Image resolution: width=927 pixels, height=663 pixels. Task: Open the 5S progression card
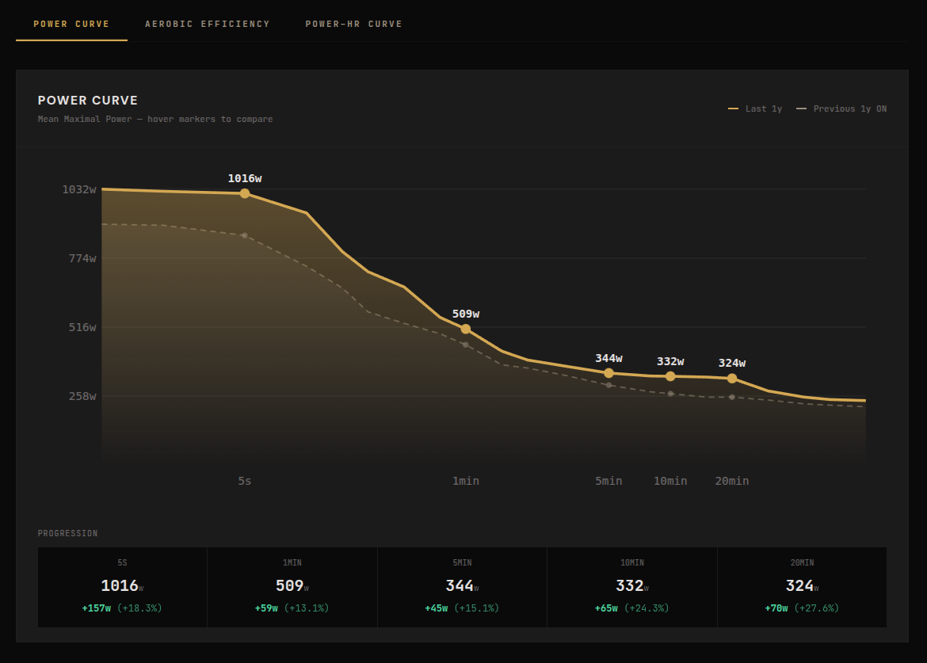[122, 587]
